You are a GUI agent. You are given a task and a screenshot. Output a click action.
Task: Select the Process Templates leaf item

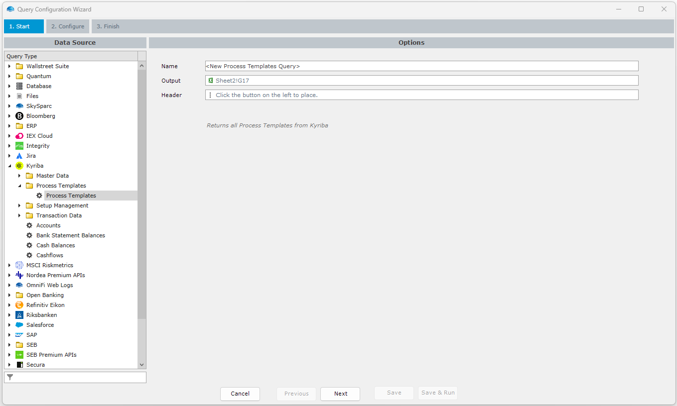click(x=71, y=196)
